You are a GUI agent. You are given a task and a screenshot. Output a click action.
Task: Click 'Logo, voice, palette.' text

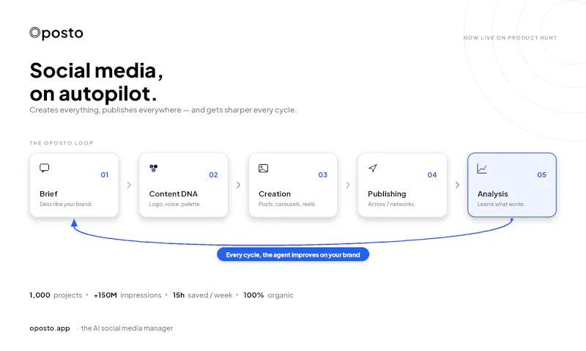point(175,204)
